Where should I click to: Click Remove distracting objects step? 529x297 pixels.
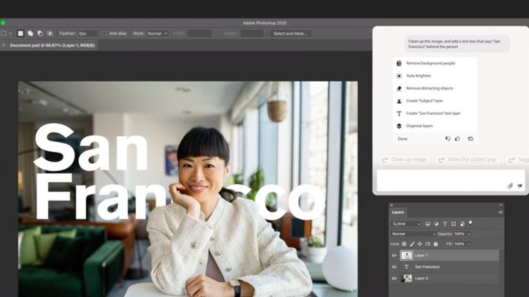tap(430, 88)
